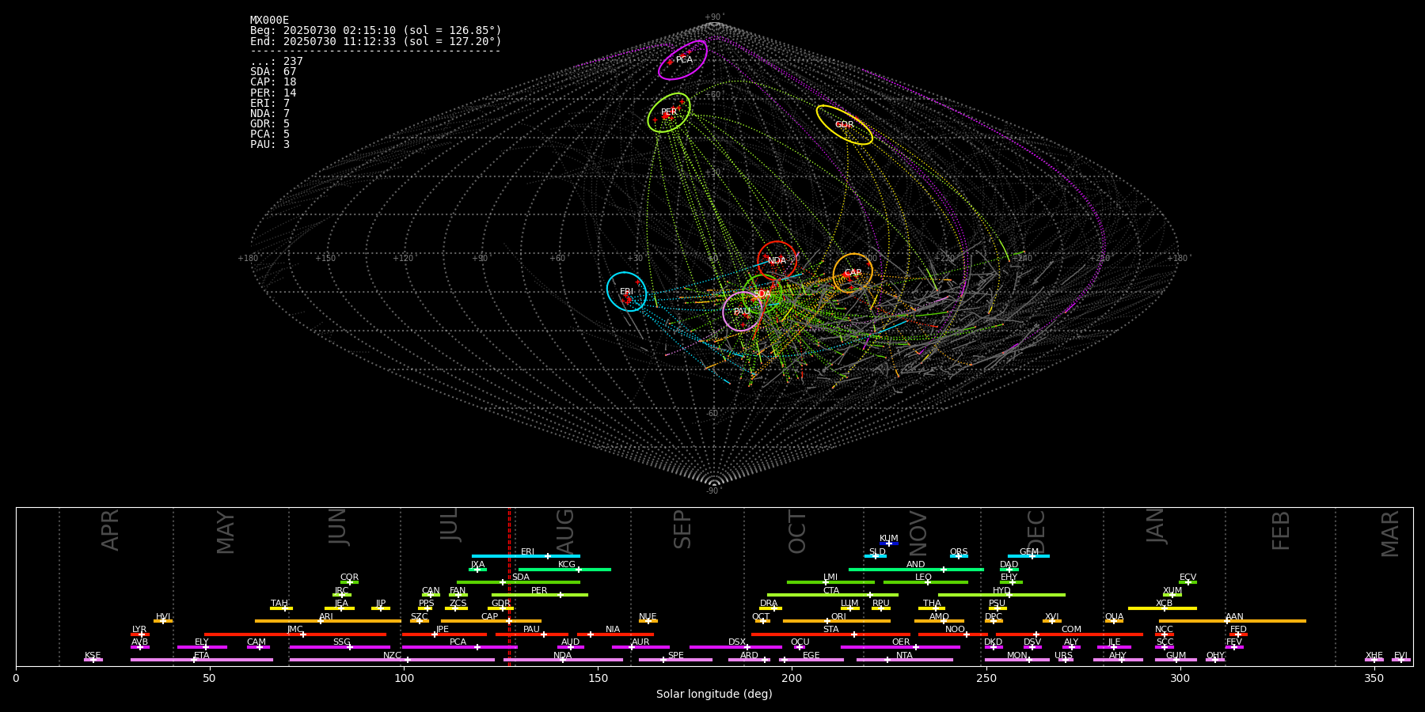This screenshot has height=712, width=1425.
Task: Click the AND shower bar in timeline
Action: tap(916, 570)
